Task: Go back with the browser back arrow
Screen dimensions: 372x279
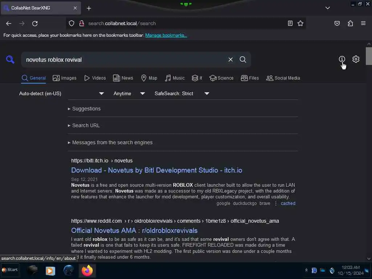Action: coord(9,24)
